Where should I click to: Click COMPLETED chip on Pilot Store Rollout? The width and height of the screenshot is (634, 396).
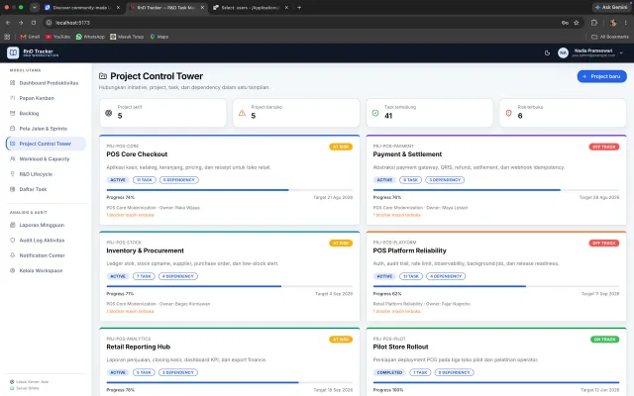389,372
